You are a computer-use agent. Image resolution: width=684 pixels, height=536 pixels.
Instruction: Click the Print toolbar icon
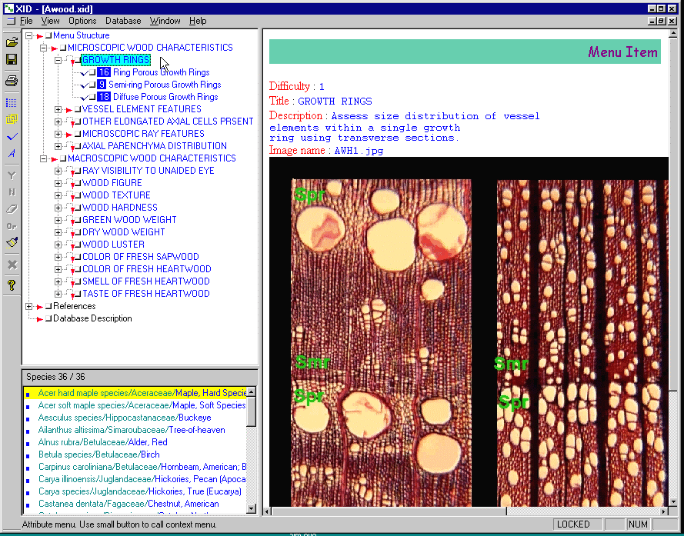(x=12, y=81)
